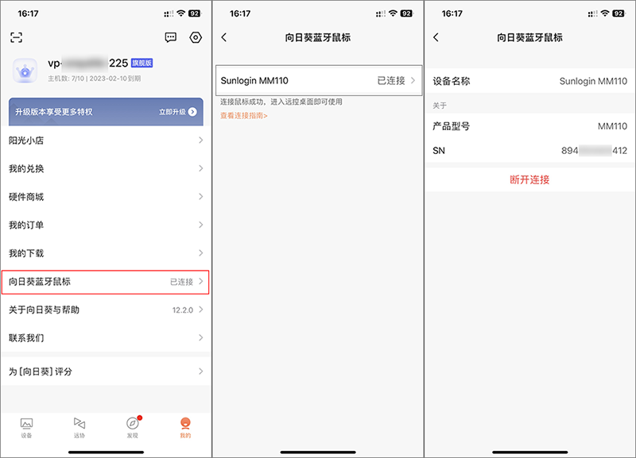
Task: Switch to 设备 tab in bottom bar
Action: (26, 428)
